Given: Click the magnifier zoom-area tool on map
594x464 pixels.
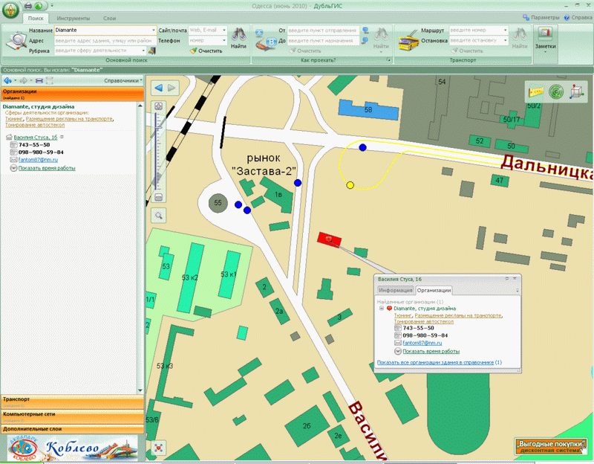Looking at the screenshot, I should 158,216.
